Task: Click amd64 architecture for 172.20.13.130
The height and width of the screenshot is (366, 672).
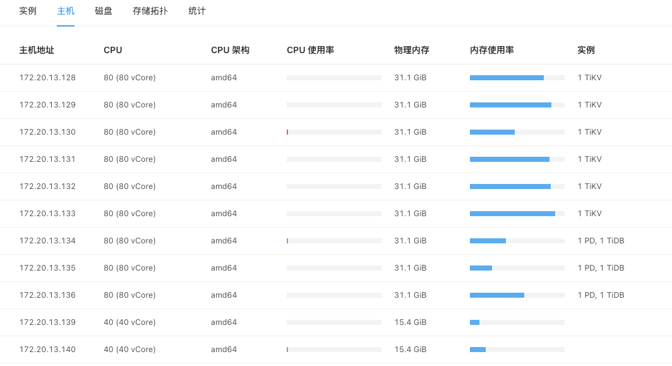Action: [224, 132]
